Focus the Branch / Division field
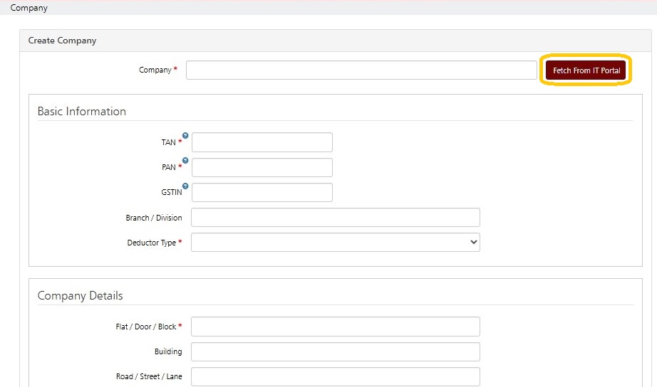 click(x=335, y=218)
